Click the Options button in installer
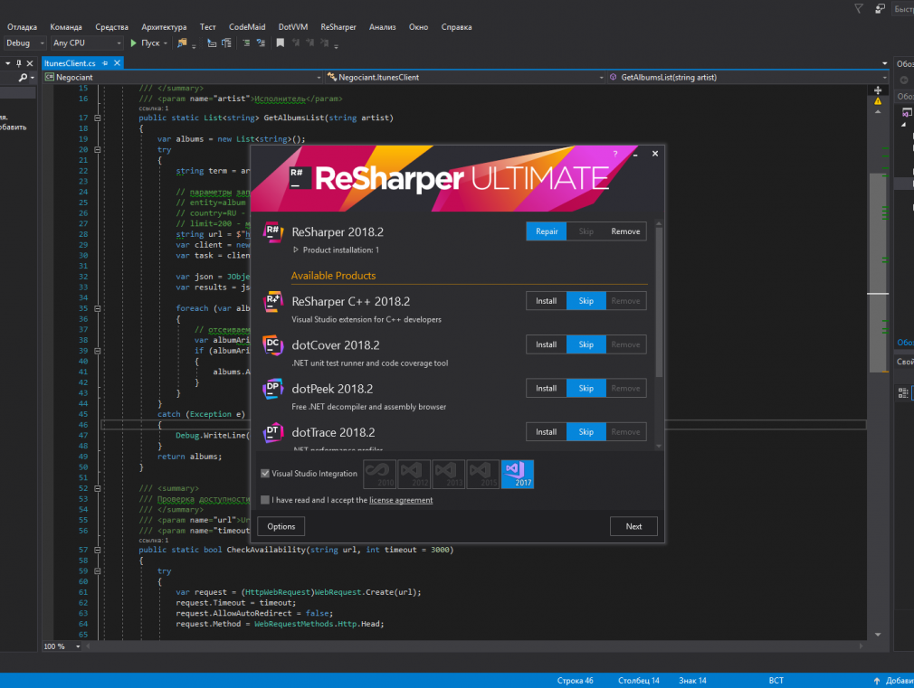 [x=281, y=527]
